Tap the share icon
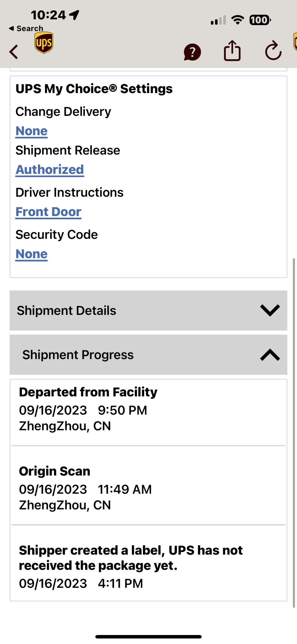This screenshot has width=297, height=644. click(x=232, y=51)
